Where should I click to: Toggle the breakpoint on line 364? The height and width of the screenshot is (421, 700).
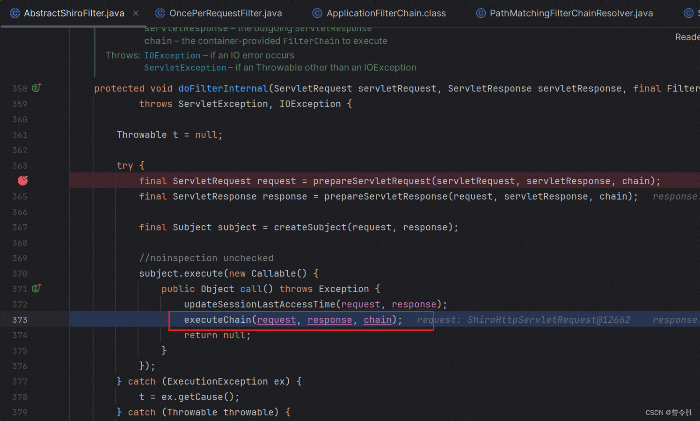[x=22, y=180]
